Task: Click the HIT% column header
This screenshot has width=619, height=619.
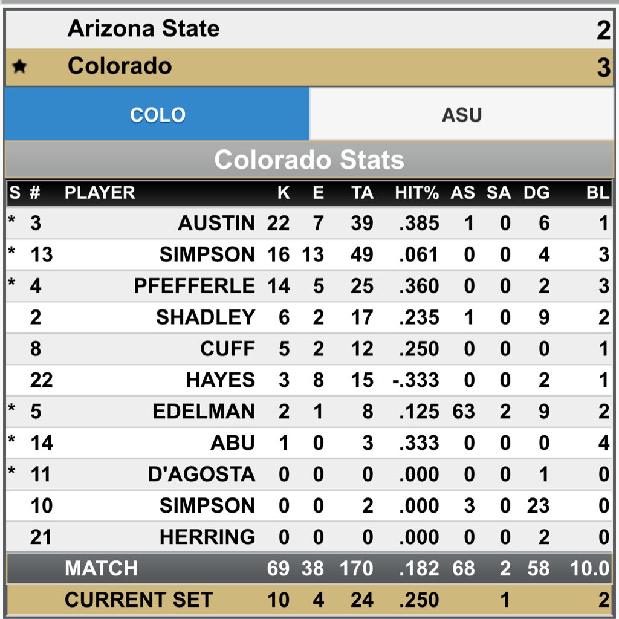Action: [417, 193]
